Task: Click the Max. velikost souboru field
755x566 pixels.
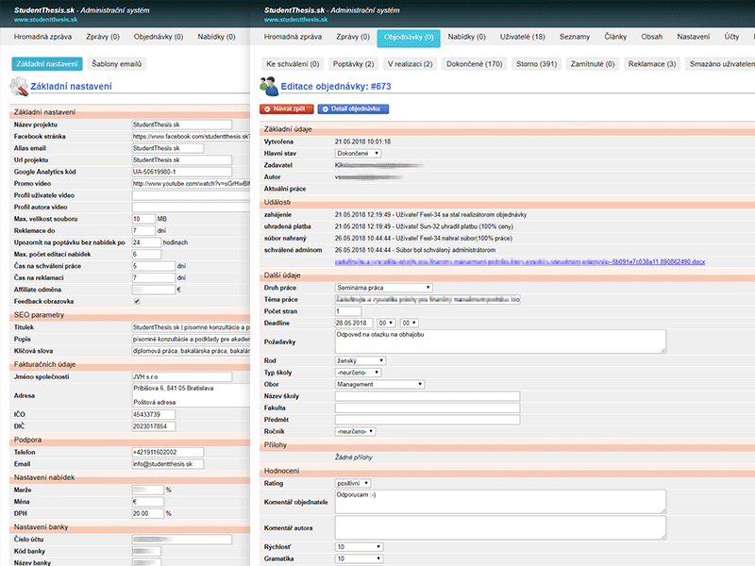Action: [143, 219]
